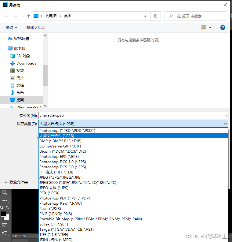Viewport: 232px width, 242px height.
Task: Toggle Quick Mask mode icon
Action: [5, 225]
